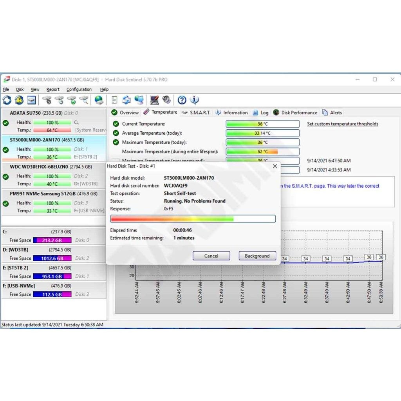The height and width of the screenshot is (401, 401).
Task: Click the yellow warning triangle toolbar icon
Action: pyautogui.click(x=19, y=100)
